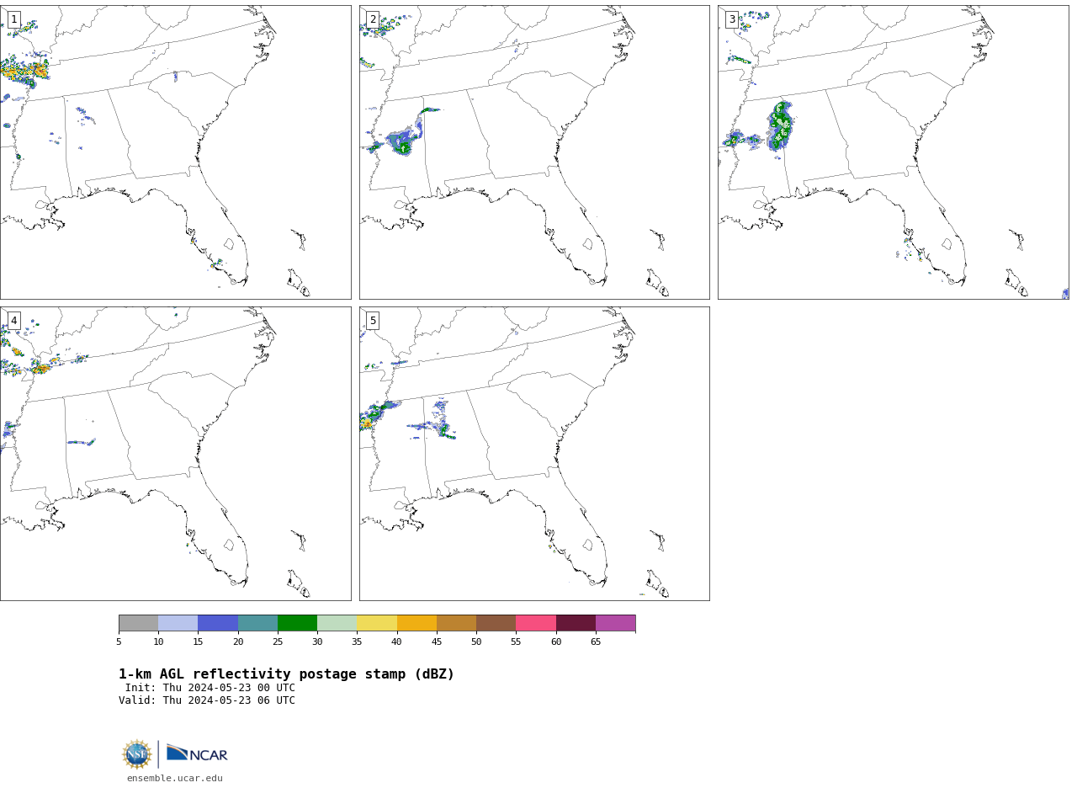Click the maroon 60-65 dBZ swatch
Viewport: 1077px width, 788px height.
(576, 623)
